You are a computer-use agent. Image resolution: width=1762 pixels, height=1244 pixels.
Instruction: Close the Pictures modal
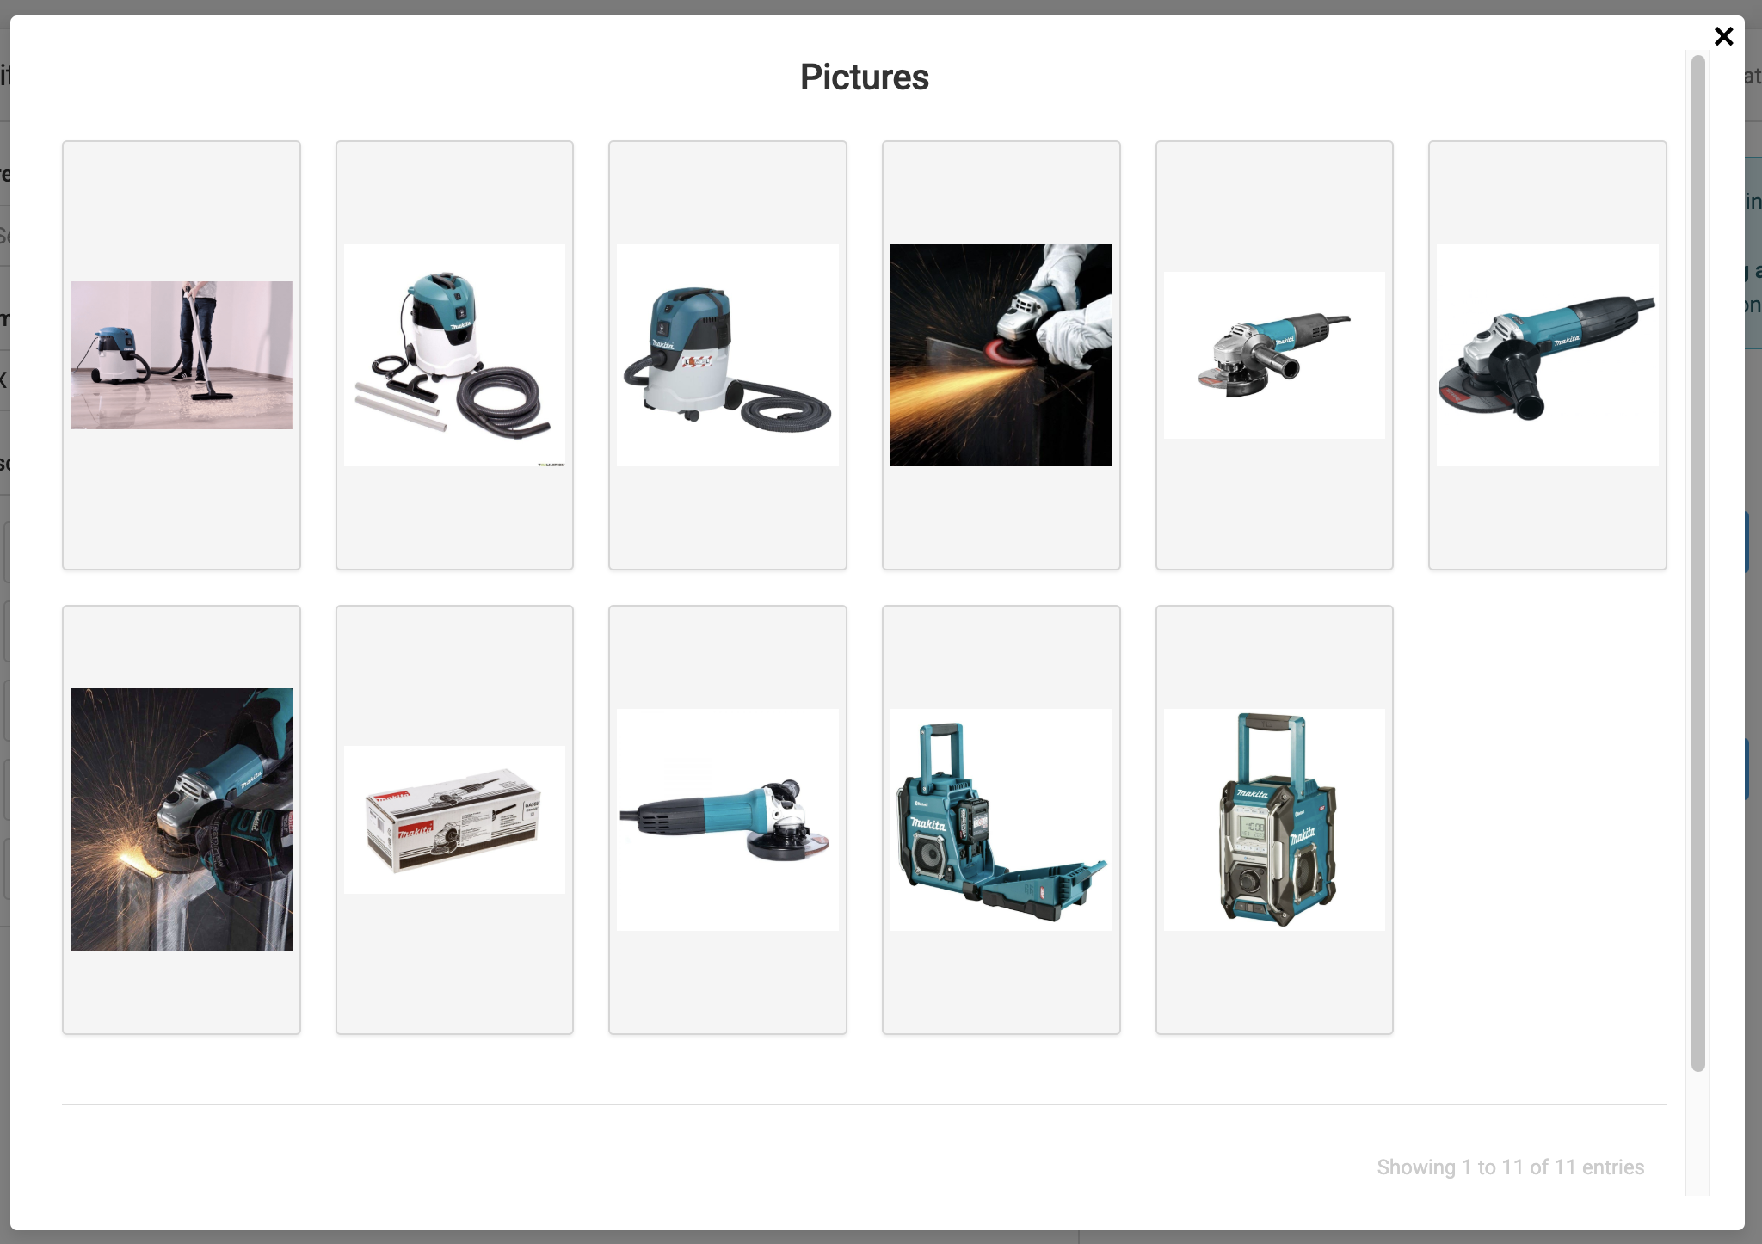pos(1723,36)
